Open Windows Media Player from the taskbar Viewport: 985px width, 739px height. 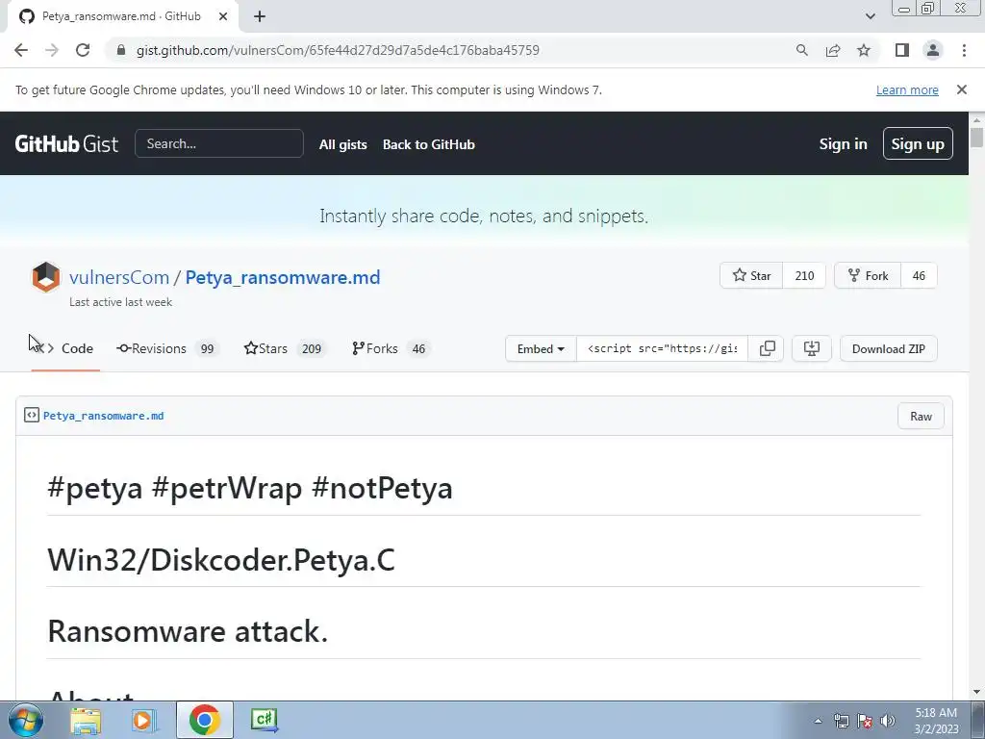point(144,720)
